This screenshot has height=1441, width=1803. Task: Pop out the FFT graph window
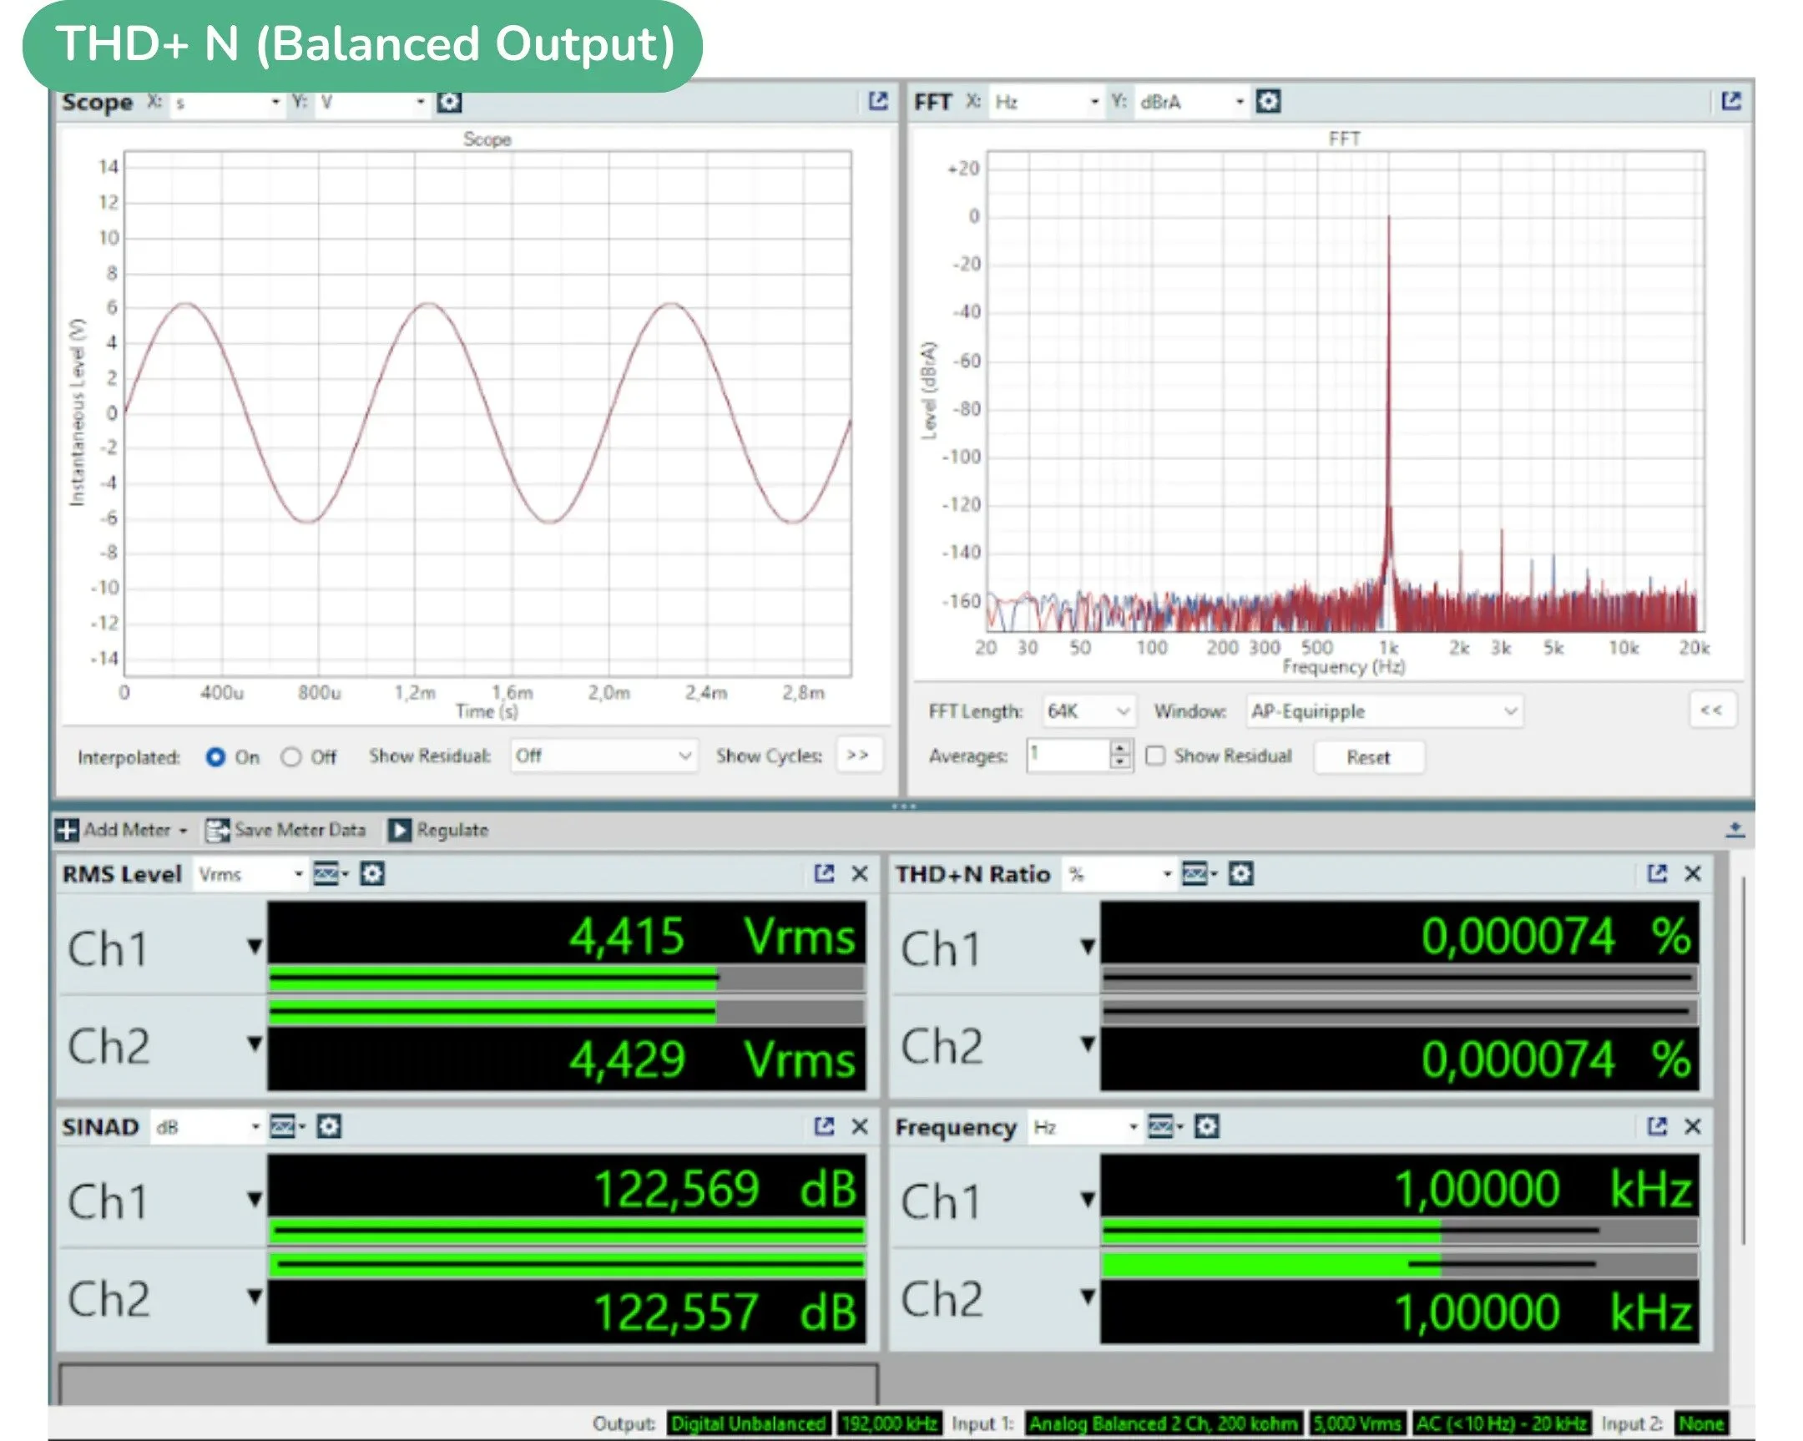click(1730, 102)
